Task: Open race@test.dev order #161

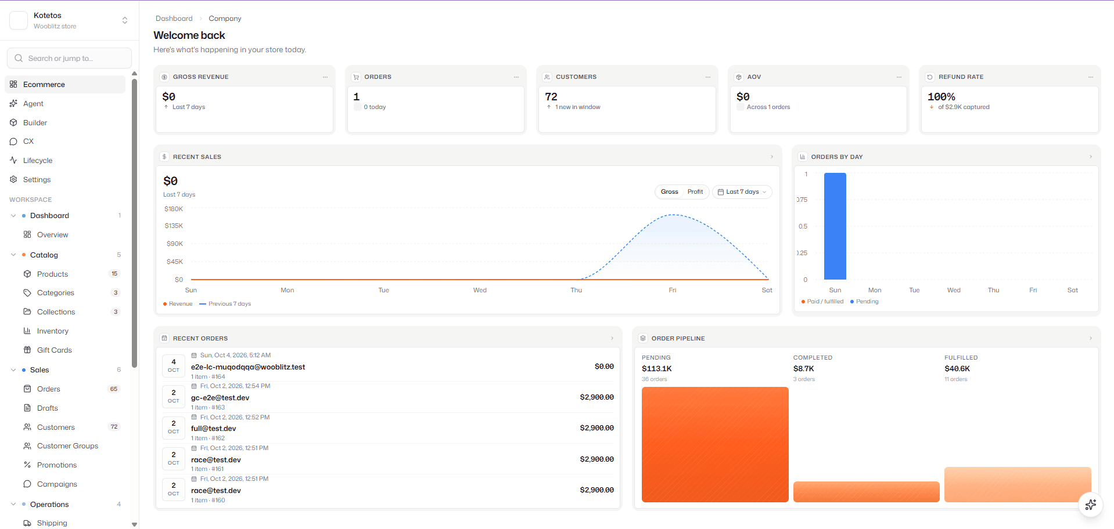Action: pos(388,459)
